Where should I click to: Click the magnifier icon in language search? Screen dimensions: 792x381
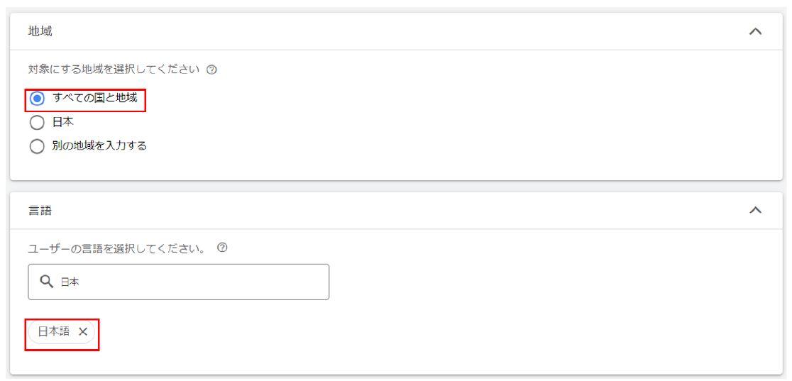click(46, 282)
